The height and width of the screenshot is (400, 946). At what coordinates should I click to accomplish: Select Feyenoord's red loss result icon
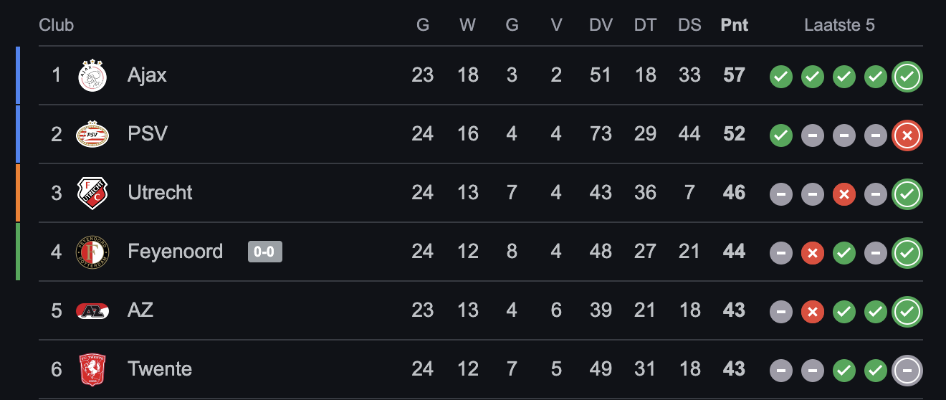tap(813, 253)
